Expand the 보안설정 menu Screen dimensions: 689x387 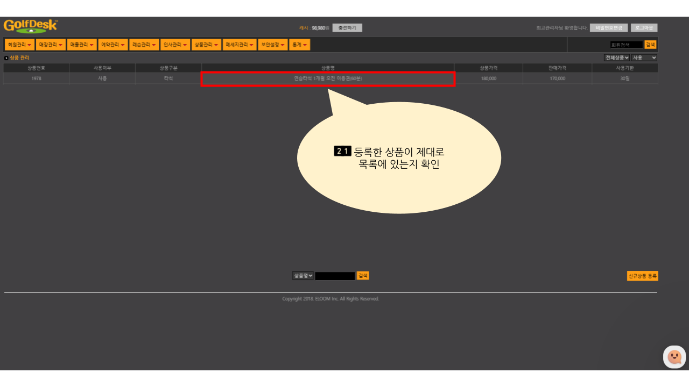tap(273, 45)
